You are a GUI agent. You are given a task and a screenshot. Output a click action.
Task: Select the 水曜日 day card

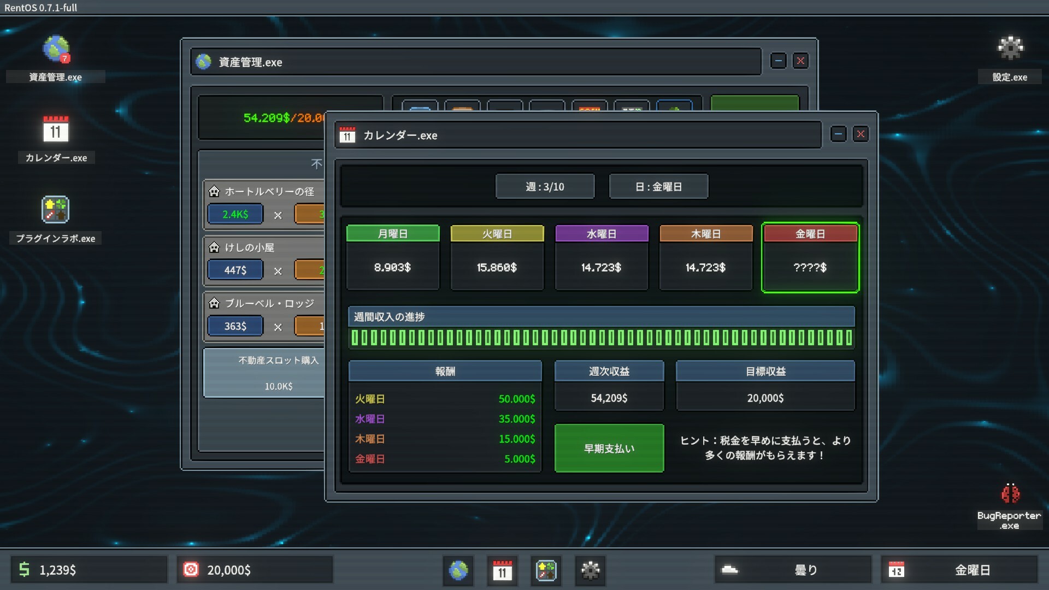coord(601,257)
